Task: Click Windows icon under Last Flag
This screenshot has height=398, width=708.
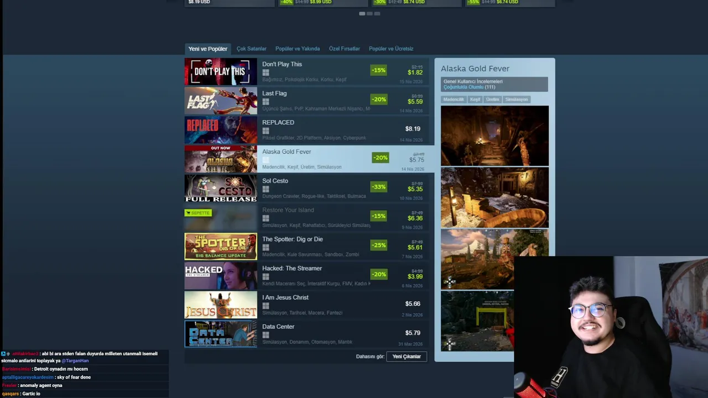Action: 265,102
